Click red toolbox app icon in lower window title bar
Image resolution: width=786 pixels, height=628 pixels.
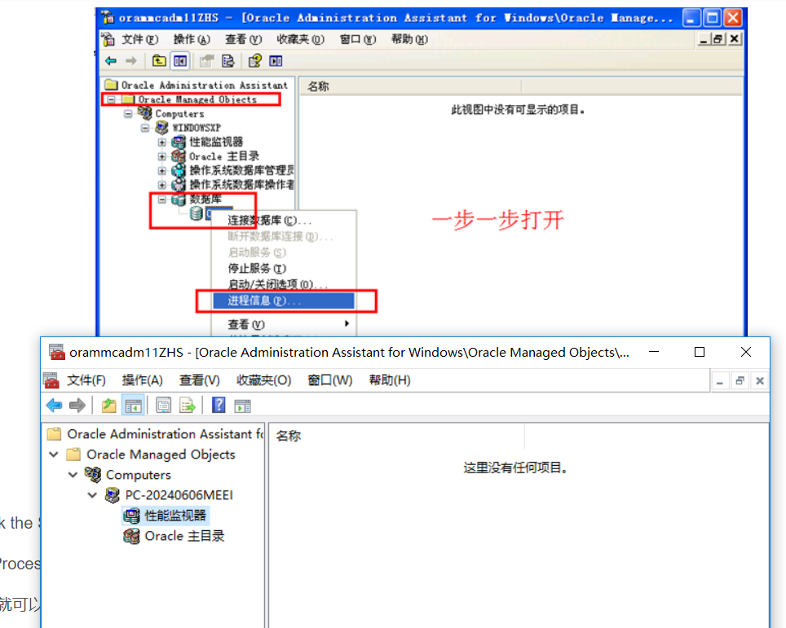[x=56, y=352]
